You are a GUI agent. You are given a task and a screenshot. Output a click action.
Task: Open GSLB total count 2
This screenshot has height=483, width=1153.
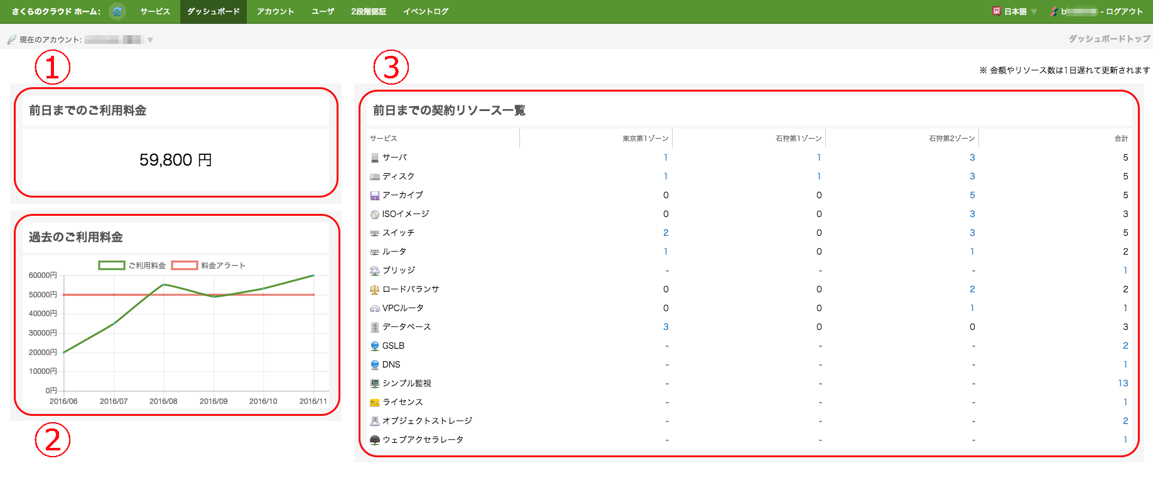pyautogui.click(x=1125, y=346)
